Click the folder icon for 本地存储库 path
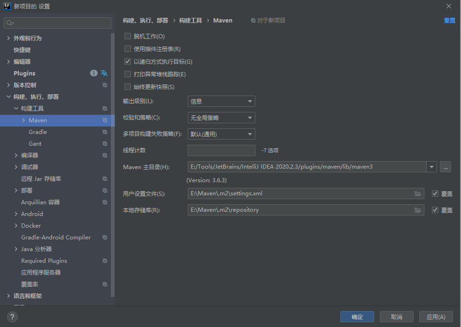The width and height of the screenshot is (461, 327). pyautogui.click(x=418, y=210)
